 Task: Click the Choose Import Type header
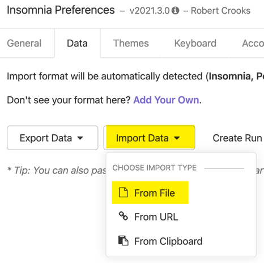point(155,168)
